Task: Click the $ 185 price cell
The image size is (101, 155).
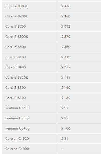Action: pos(79,77)
